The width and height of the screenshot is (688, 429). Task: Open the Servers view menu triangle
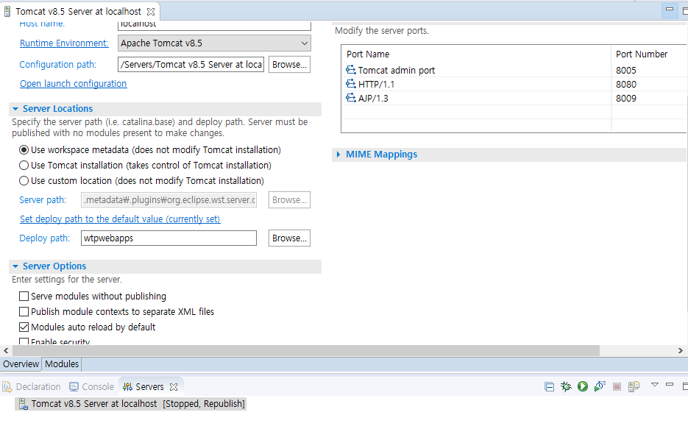click(655, 385)
